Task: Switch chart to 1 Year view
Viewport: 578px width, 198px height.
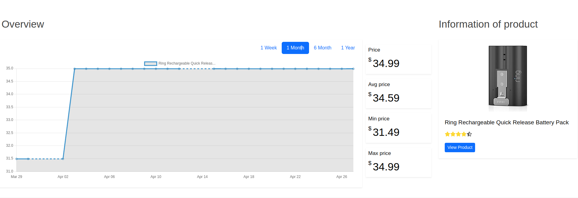Action: click(x=348, y=48)
